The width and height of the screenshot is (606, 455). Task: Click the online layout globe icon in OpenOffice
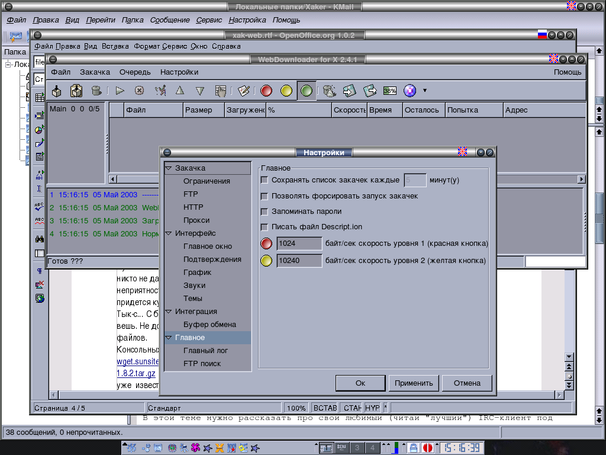pos(40,299)
